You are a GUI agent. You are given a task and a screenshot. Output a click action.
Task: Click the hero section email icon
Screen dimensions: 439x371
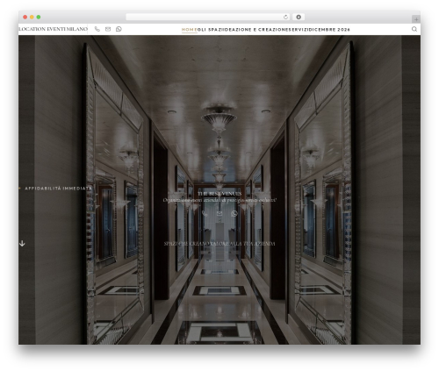click(x=219, y=214)
